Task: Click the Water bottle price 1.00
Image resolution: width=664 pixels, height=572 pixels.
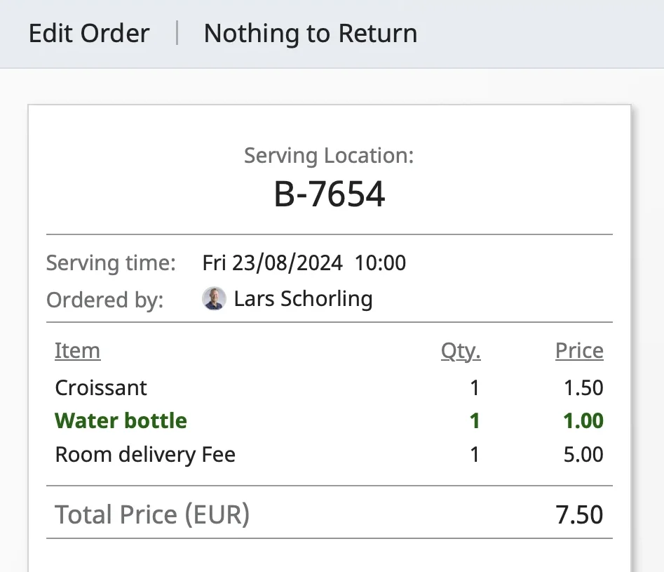Action: pos(583,421)
